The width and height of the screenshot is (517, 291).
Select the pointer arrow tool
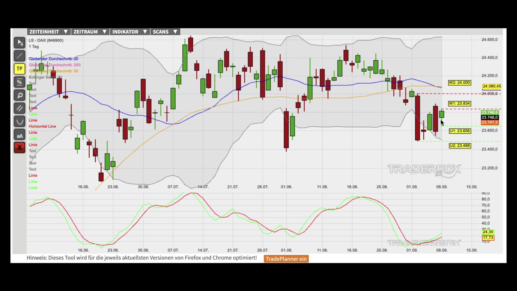pos(19,43)
